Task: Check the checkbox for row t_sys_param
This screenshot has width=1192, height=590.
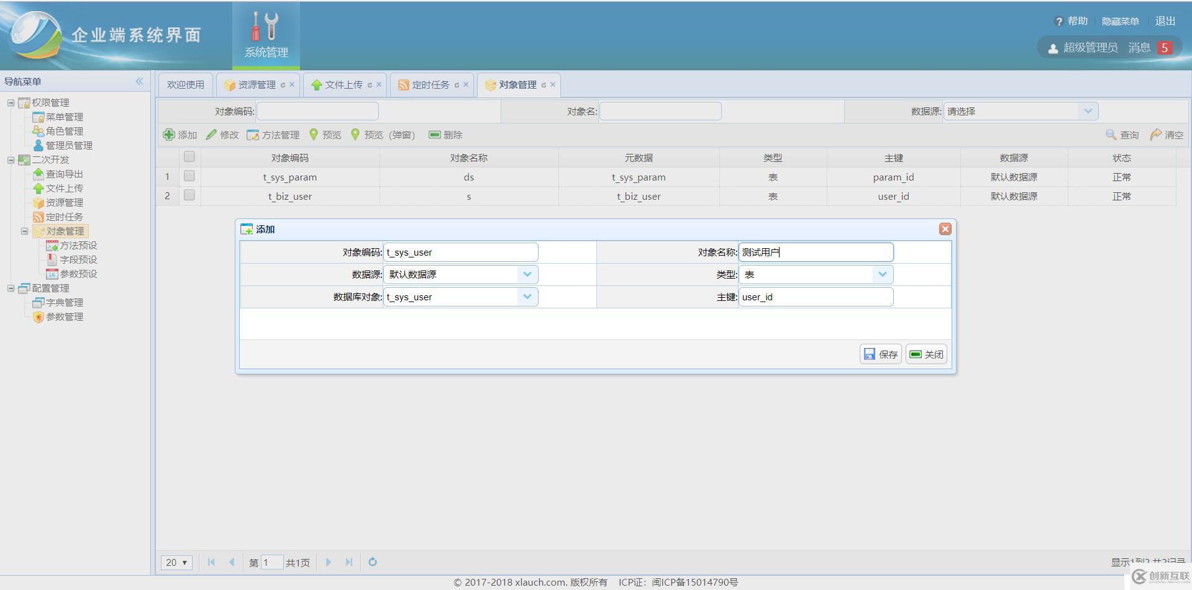Action: click(189, 176)
